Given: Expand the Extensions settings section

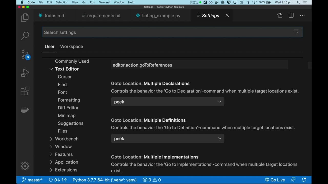Looking at the screenshot, I should tap(51, 170).
